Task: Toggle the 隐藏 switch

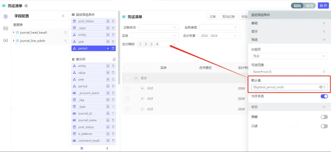Action: [324, 117]
